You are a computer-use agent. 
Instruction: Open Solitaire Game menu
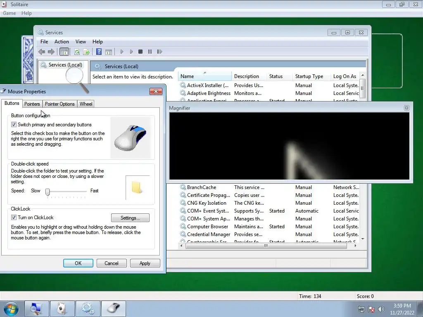(9, 13)
